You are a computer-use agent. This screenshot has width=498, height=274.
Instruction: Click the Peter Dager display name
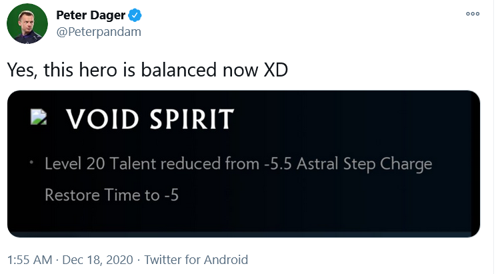[x=91, y=15]
